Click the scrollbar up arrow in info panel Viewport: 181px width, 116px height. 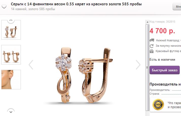tap(147, 22)
